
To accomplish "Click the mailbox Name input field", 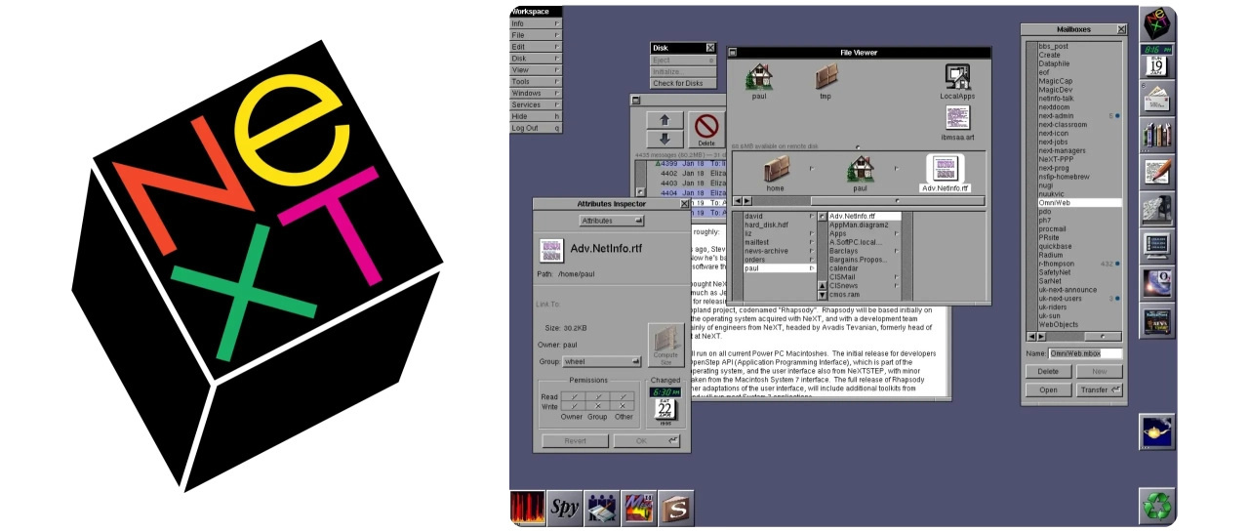I will tap(1085, 353).
